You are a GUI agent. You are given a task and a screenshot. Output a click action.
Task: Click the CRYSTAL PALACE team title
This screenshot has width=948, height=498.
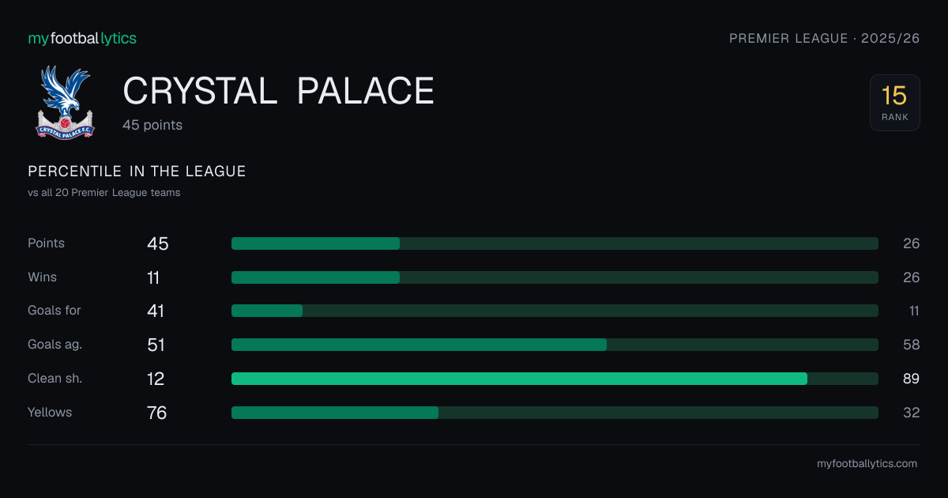click(279, 91)
